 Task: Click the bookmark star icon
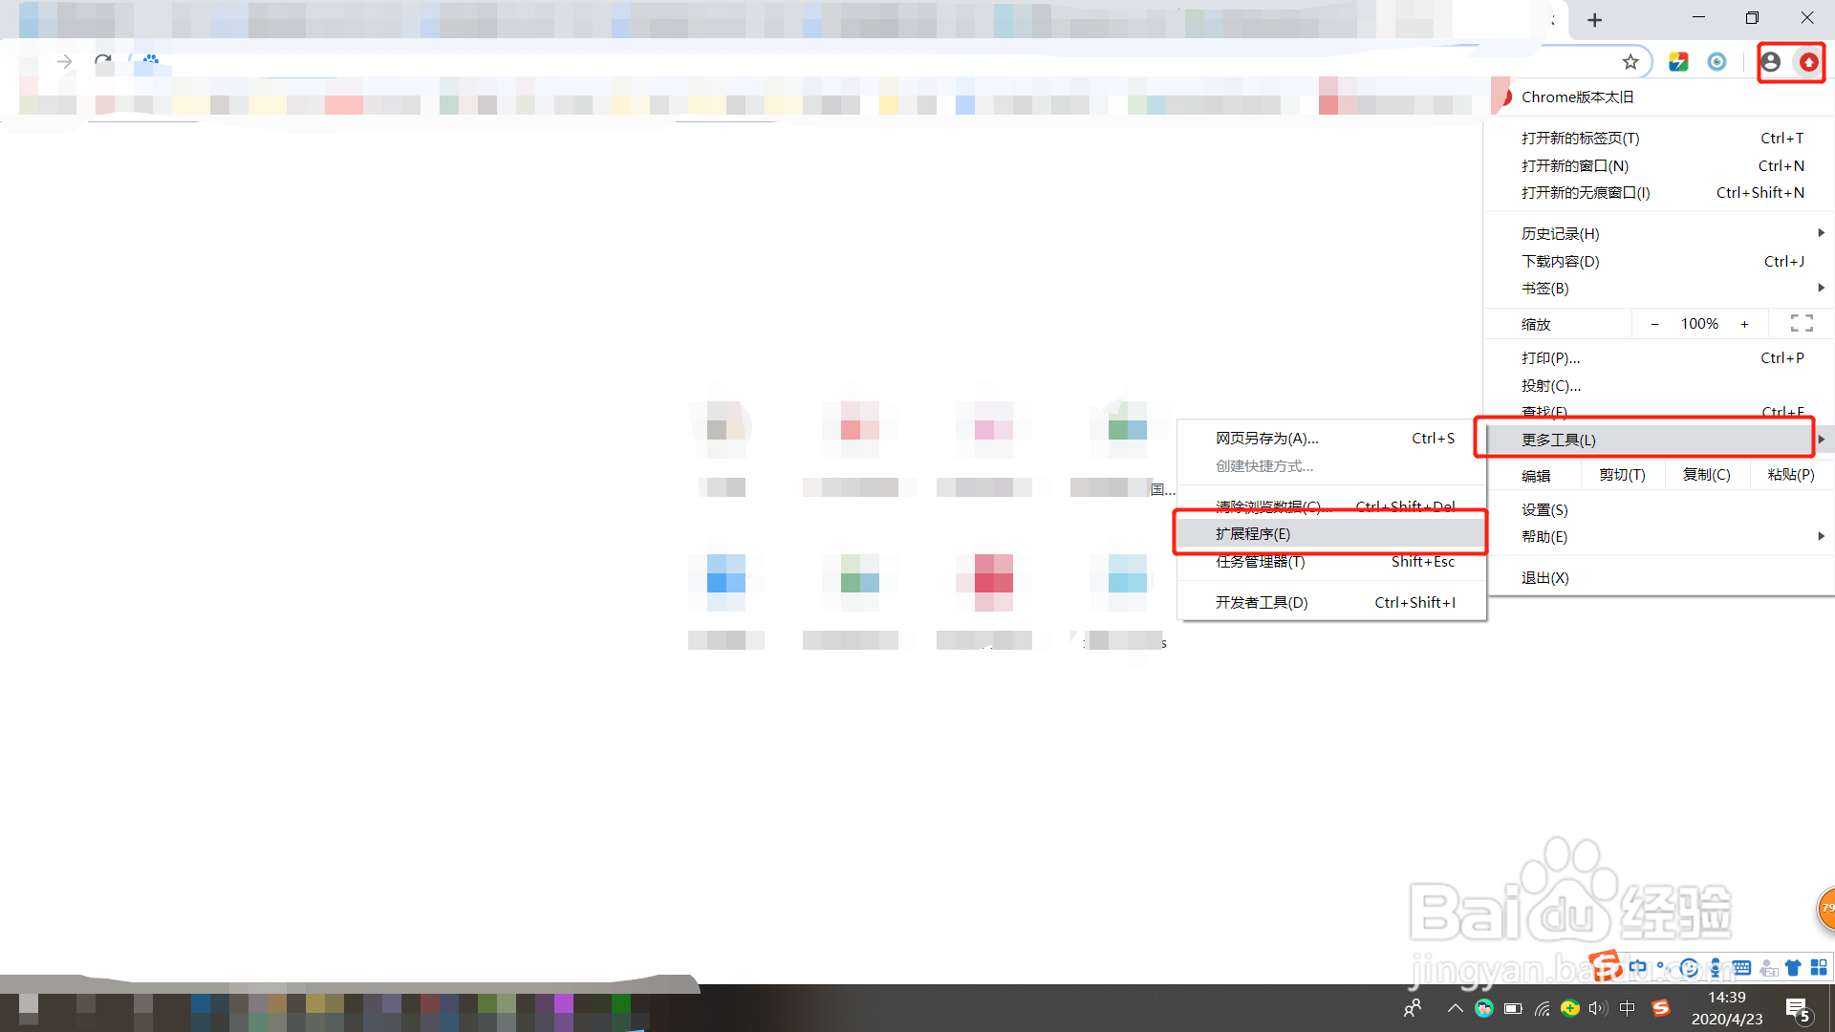tap(1630, 62)
